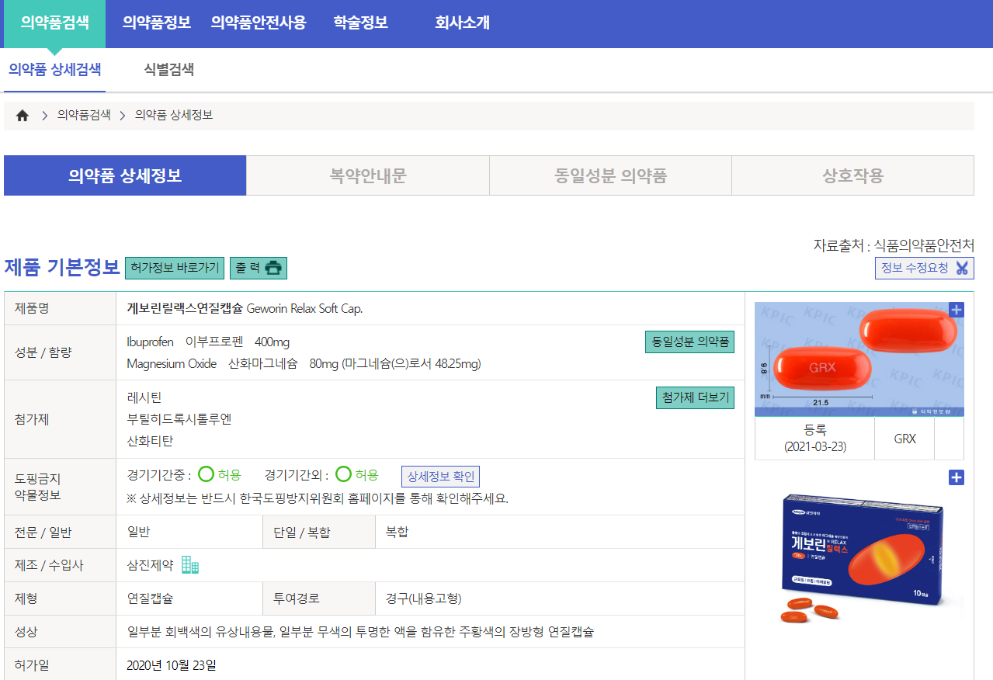Click the 경기기간중 허용 status
Screen dimensions: 993x680
pos(220,475)
